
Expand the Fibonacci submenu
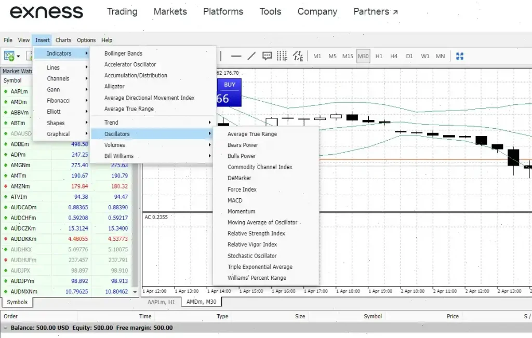tap(62, 100)
